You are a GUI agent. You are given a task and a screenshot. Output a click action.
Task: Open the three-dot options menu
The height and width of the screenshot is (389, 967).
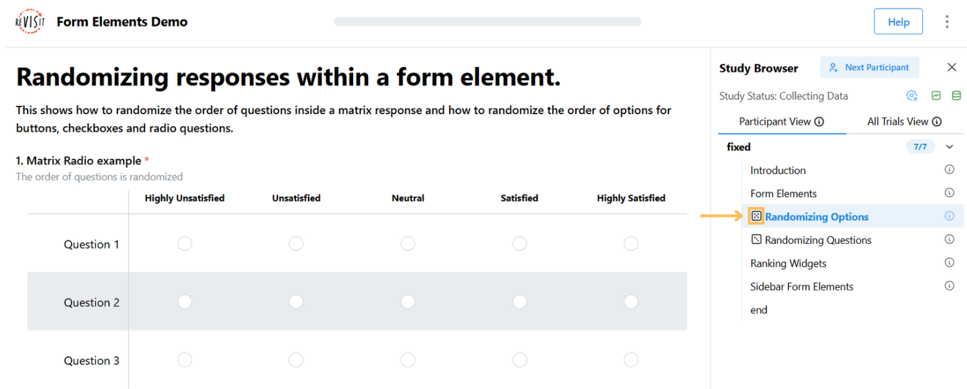pos(947,22)
